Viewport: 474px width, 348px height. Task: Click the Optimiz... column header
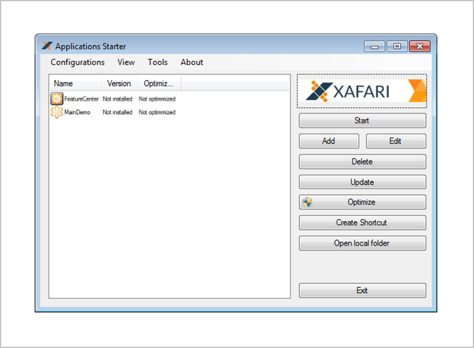point(159,84)
